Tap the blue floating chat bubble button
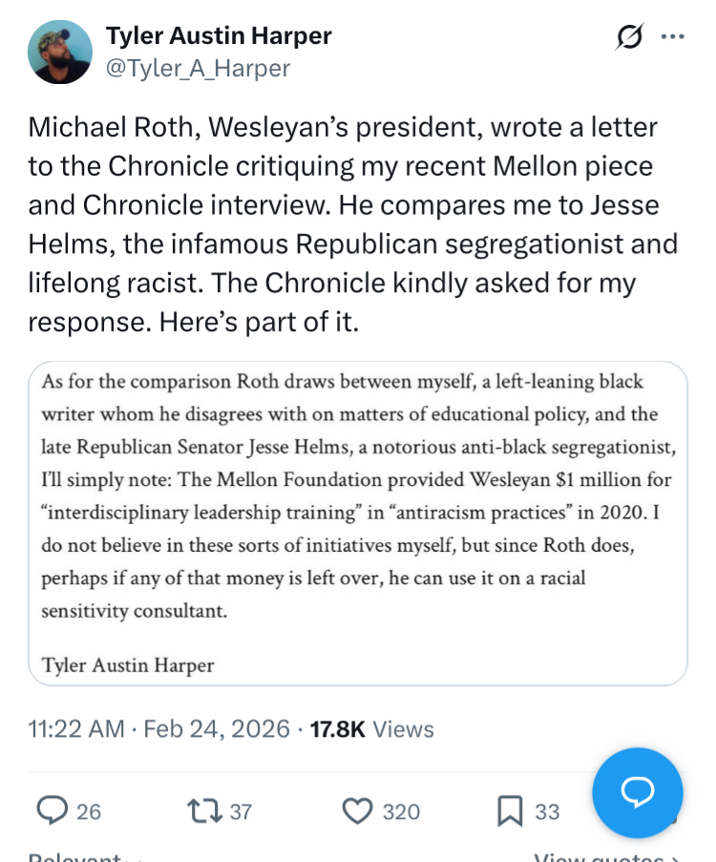This screenshot has height=862, width=716. pos(637,791)
